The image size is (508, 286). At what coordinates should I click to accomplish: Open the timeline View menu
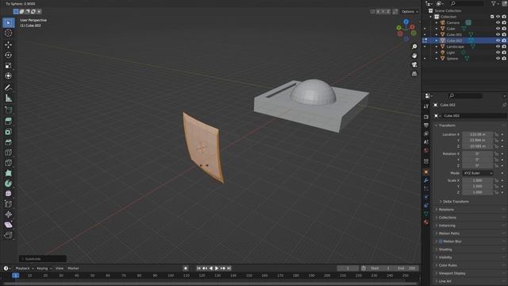pos(60,269)
